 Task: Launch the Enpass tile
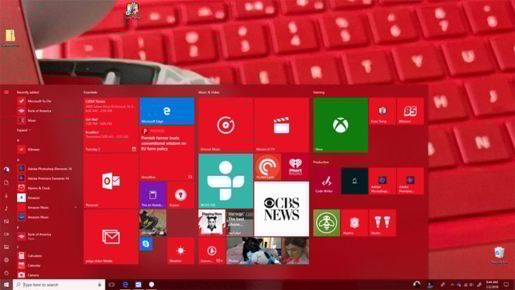pyautogui.click(x=181, y=195)
